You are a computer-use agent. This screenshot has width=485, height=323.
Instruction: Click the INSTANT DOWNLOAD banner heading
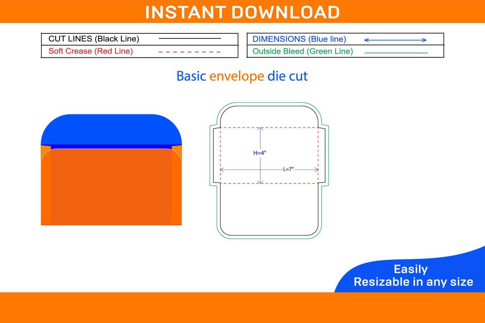(242, 12)
